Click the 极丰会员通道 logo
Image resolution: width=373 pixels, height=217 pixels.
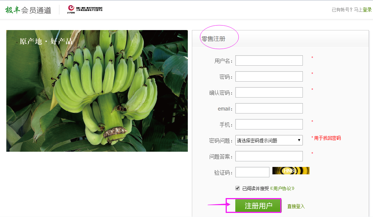(x=28, y=10)
